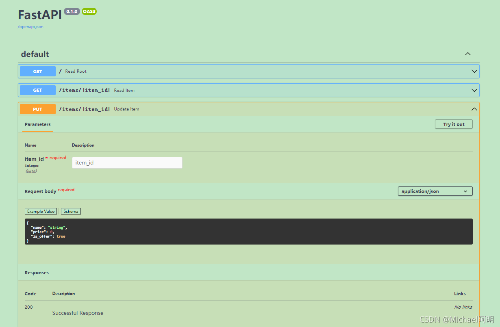This screenshot has height=327, width=500.
Task: Click the FastAPI title
Action: pos(40,15)
